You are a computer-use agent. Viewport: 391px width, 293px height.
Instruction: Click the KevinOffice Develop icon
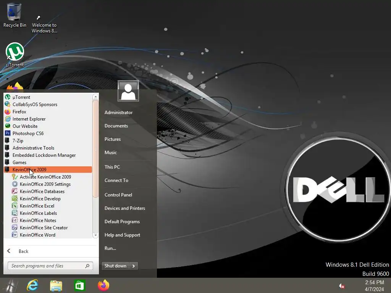(x=15, y=198)
